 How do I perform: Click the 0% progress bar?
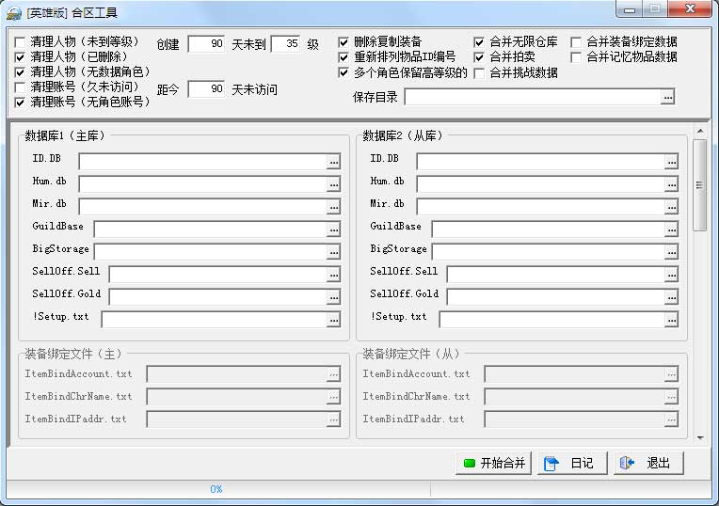point(218,489)
